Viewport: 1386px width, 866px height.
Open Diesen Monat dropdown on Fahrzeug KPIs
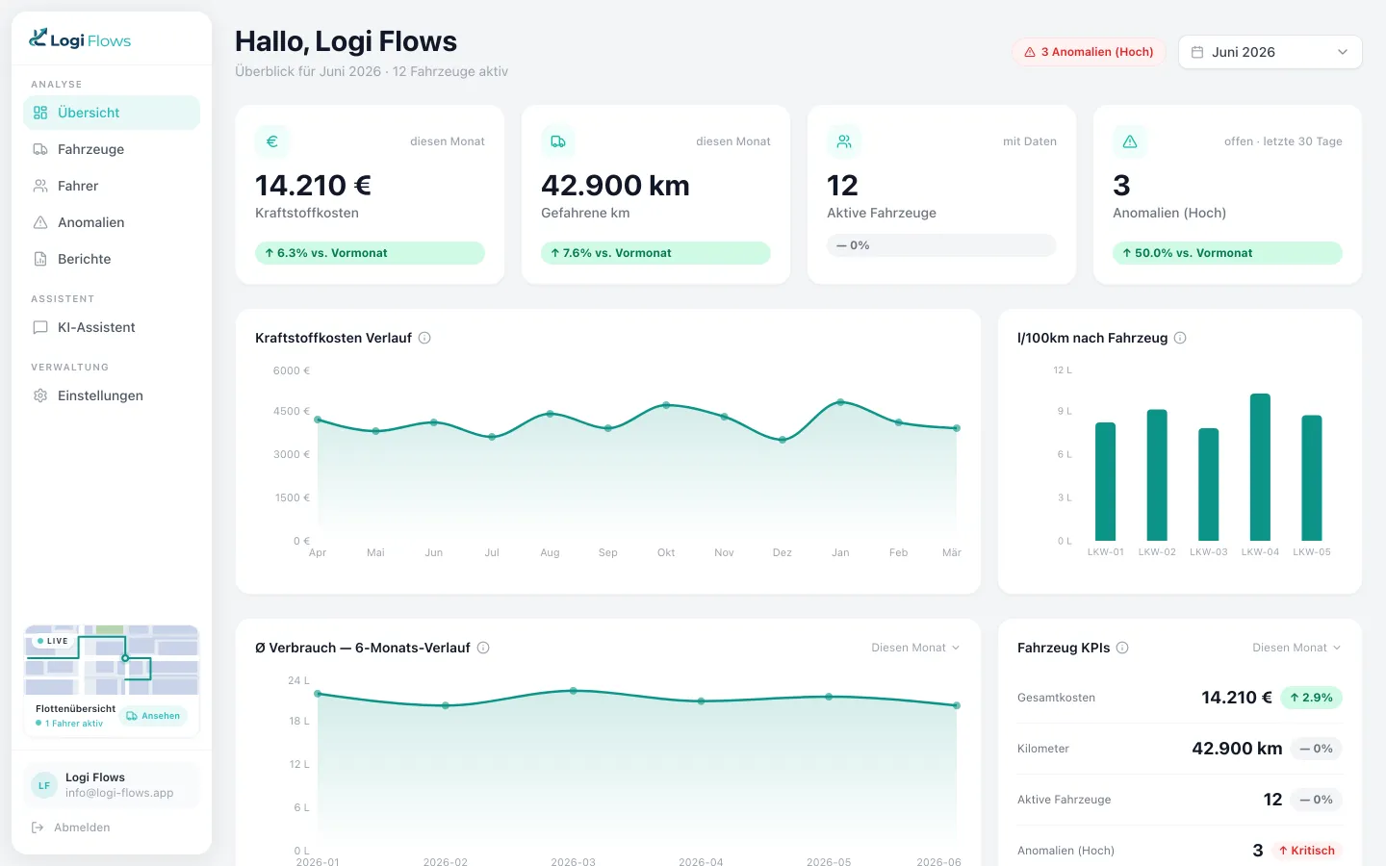[1296, 648]
